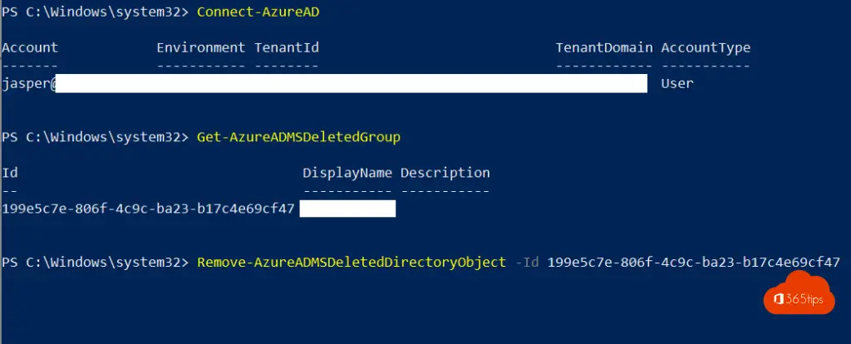Click the Environment column header

201,47
